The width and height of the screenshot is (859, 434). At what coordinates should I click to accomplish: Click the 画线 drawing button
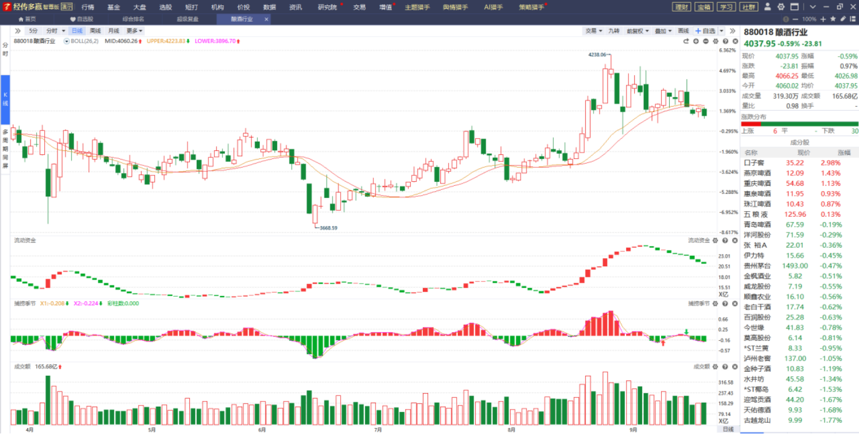click(683, 30)
